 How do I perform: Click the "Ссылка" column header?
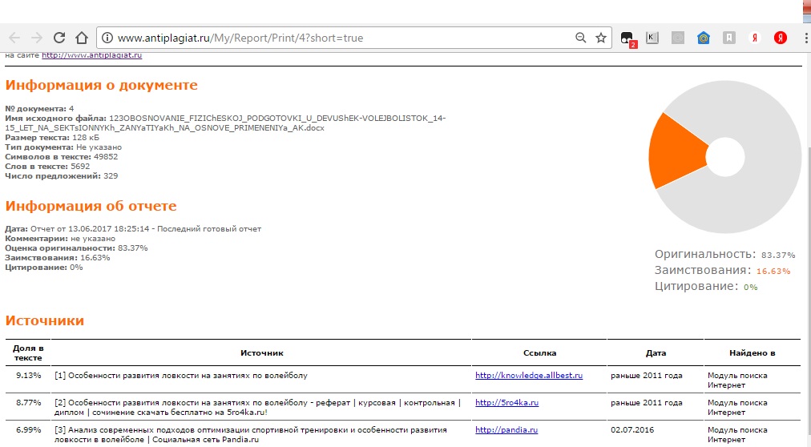coord(540,352)
